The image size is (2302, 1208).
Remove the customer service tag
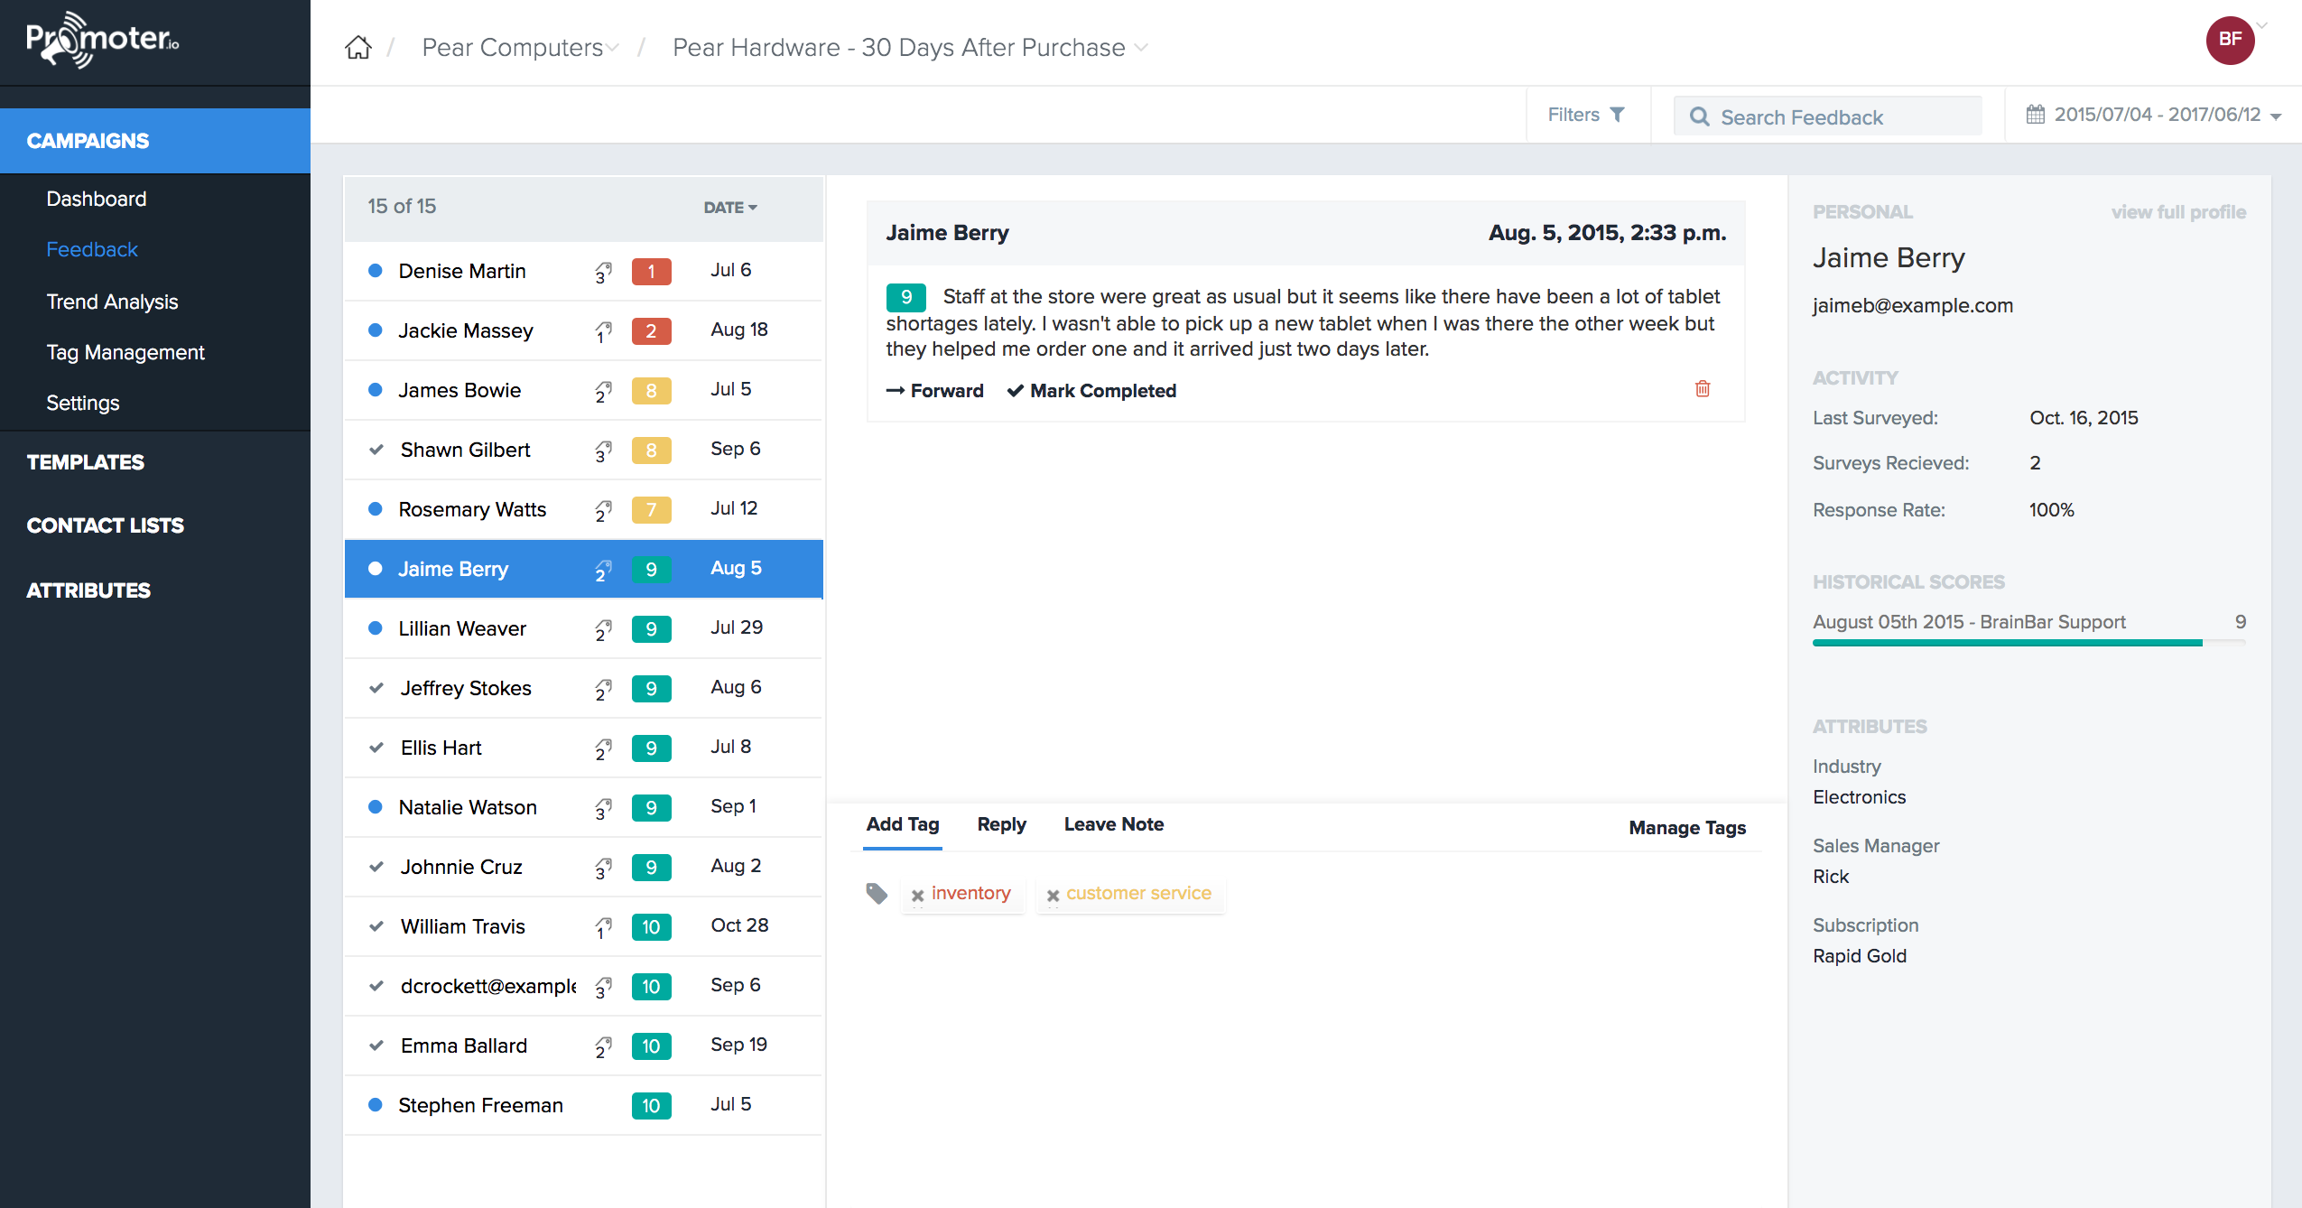pos(1053,896)
